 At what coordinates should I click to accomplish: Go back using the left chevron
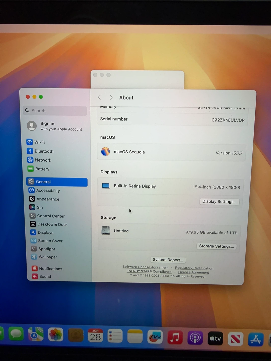(99, 97)
